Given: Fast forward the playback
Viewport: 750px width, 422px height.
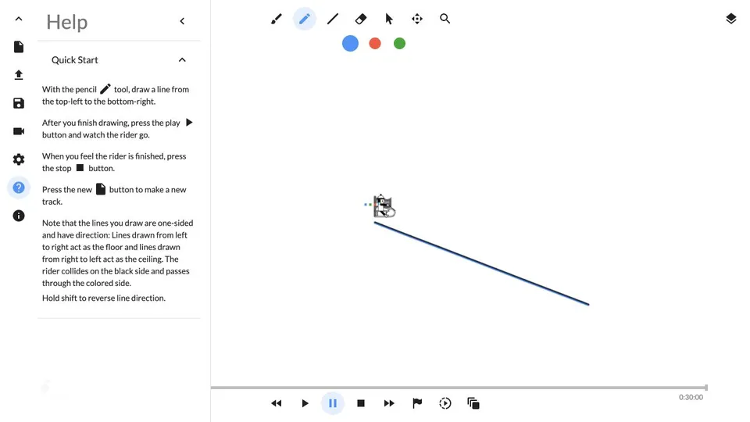Looking at the screenshot, I should pyautogui.click(x=389, y=403).
